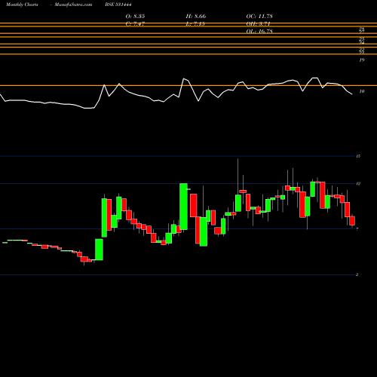This screenshot has height=377, width=377.
Task: Click the "MunafaSutra.com" label
Action: (73, 5)
